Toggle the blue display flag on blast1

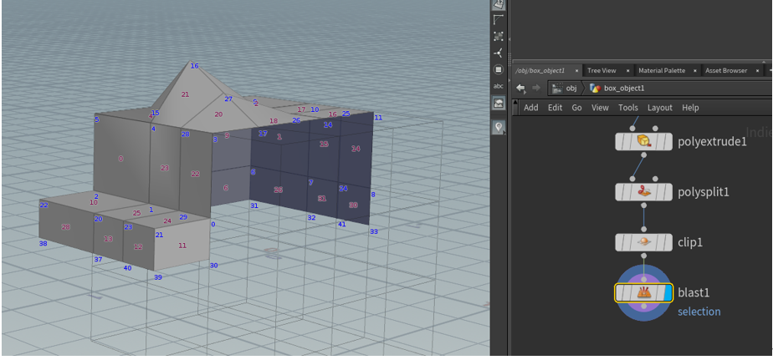pyautogui.click(x=667, y=292)
